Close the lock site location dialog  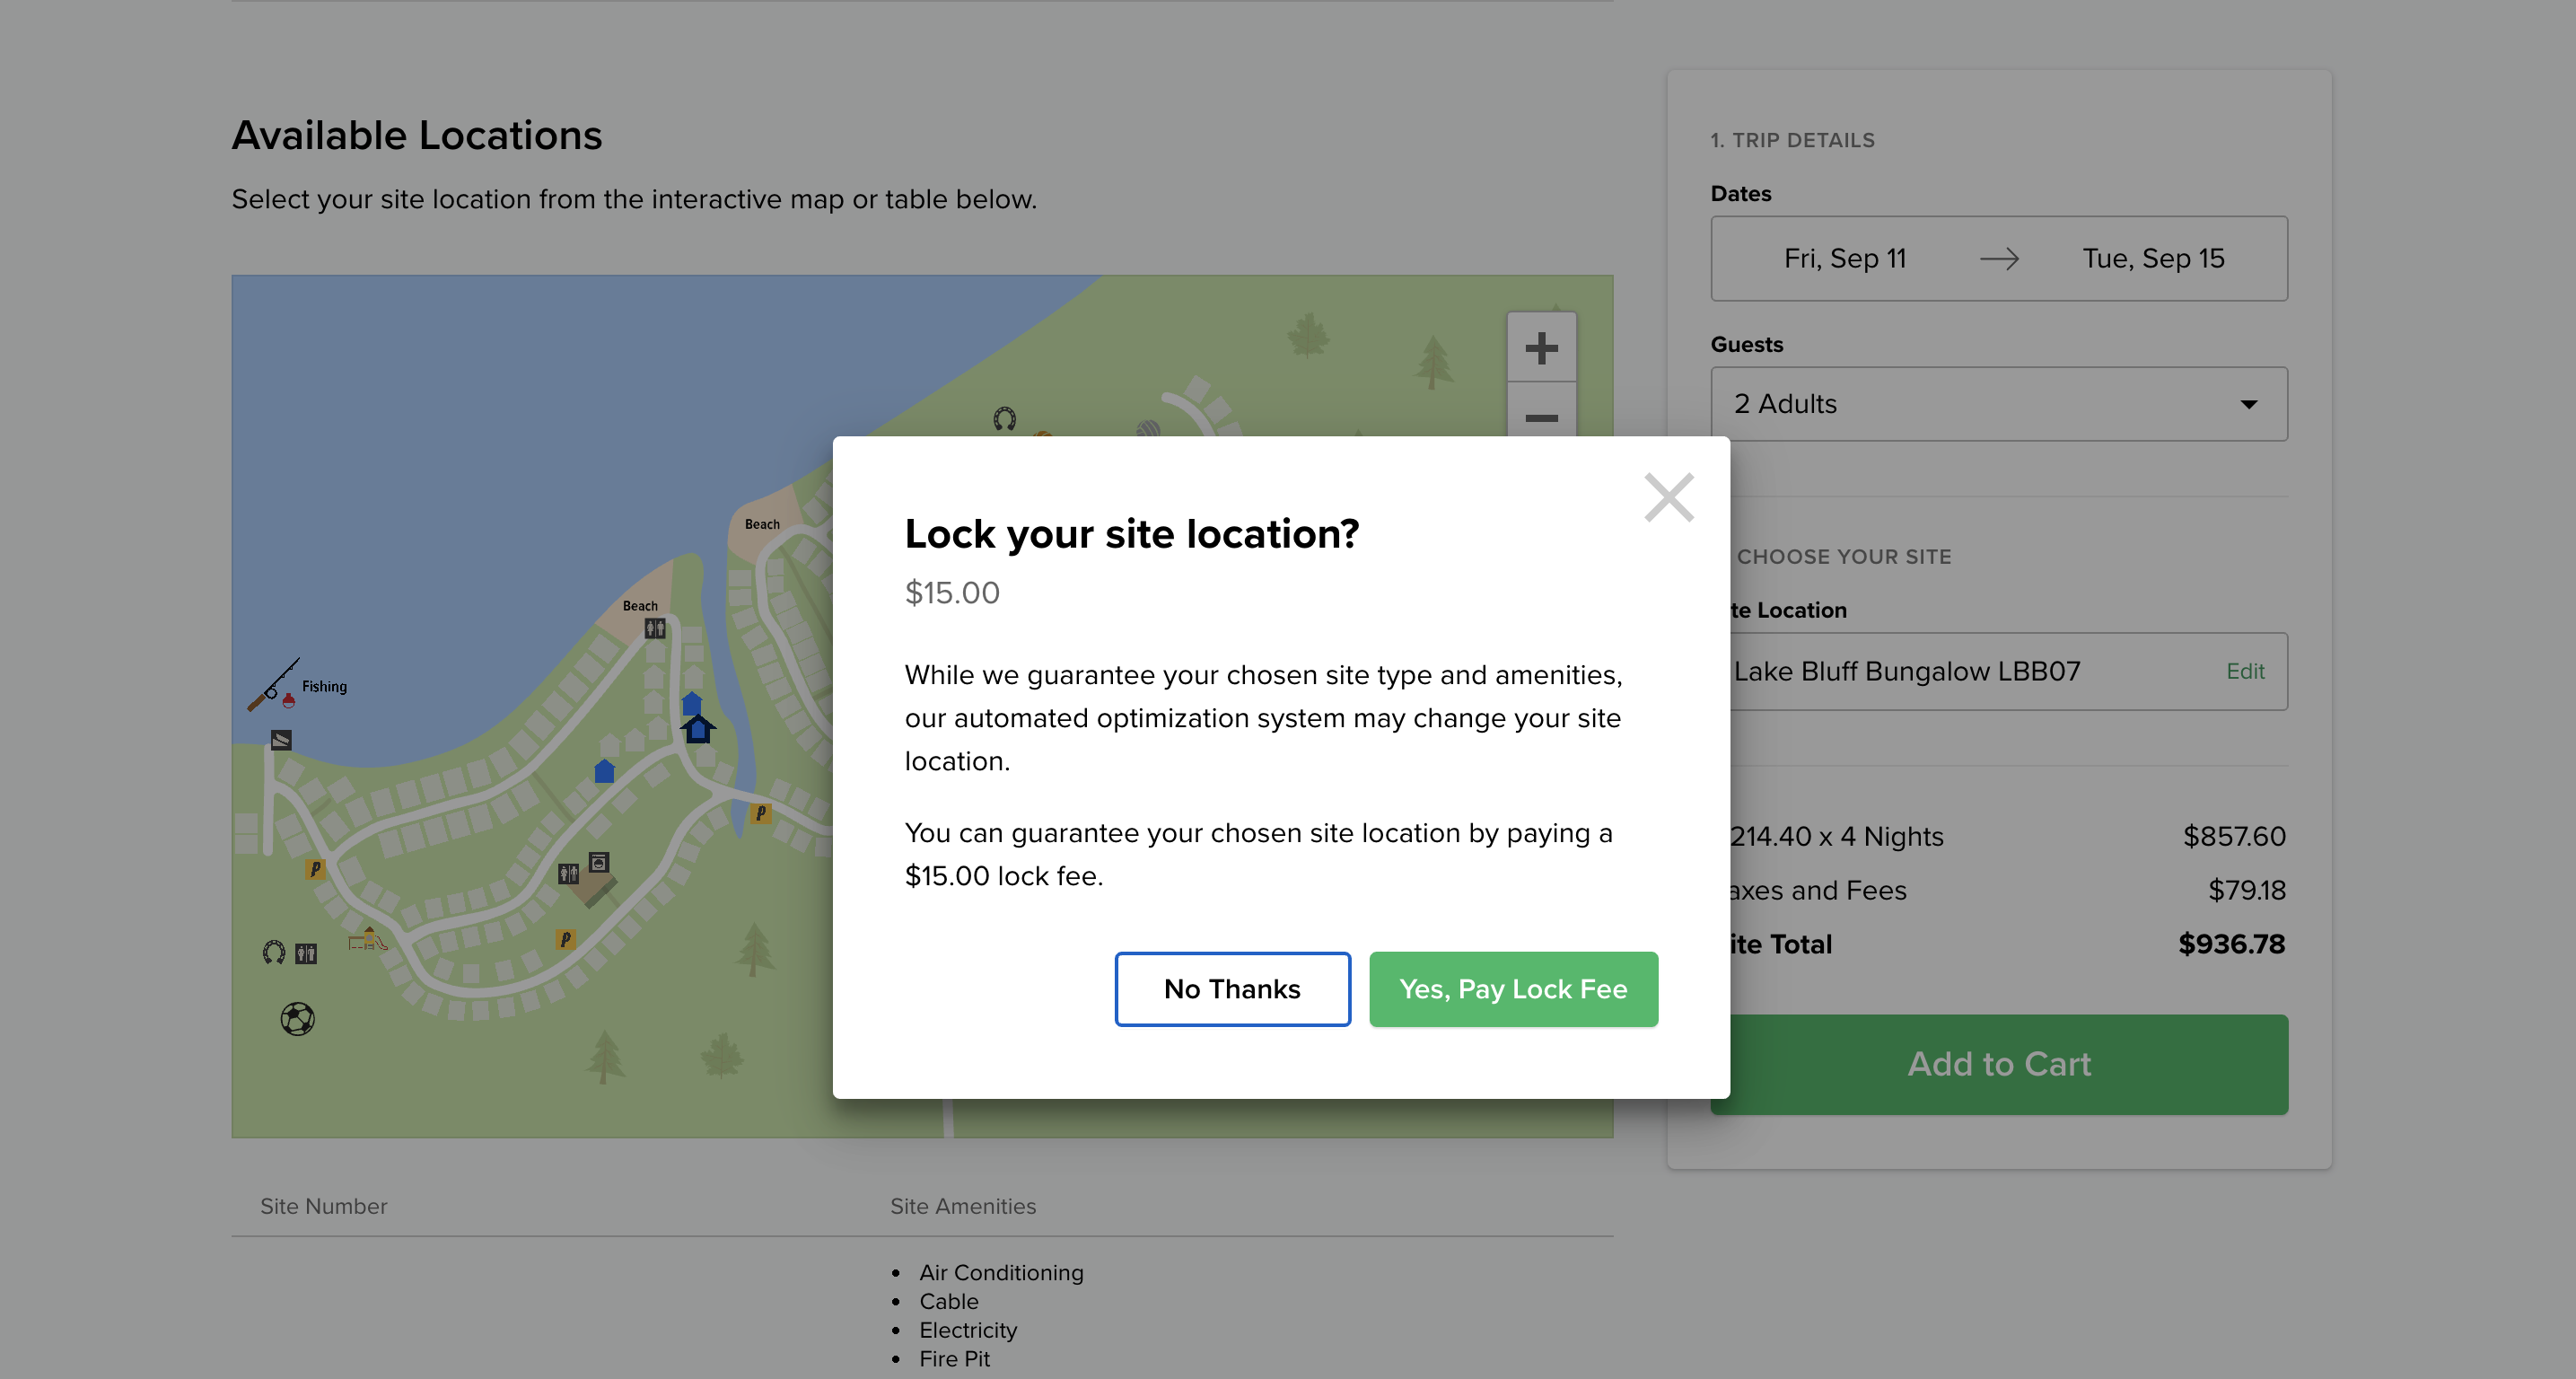click(x=1668, y=497)
